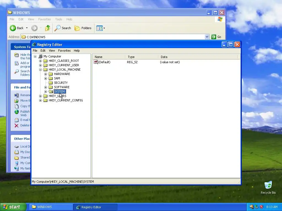Select the HKEY_CLASSES_ROOT folder icon
Screen dimensions: 282x211
click(45, 61)
